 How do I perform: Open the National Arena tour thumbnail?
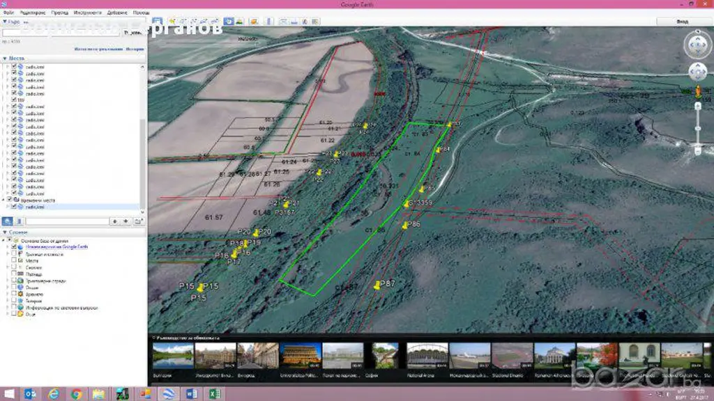pyautogui.click(x=427, y=355)
